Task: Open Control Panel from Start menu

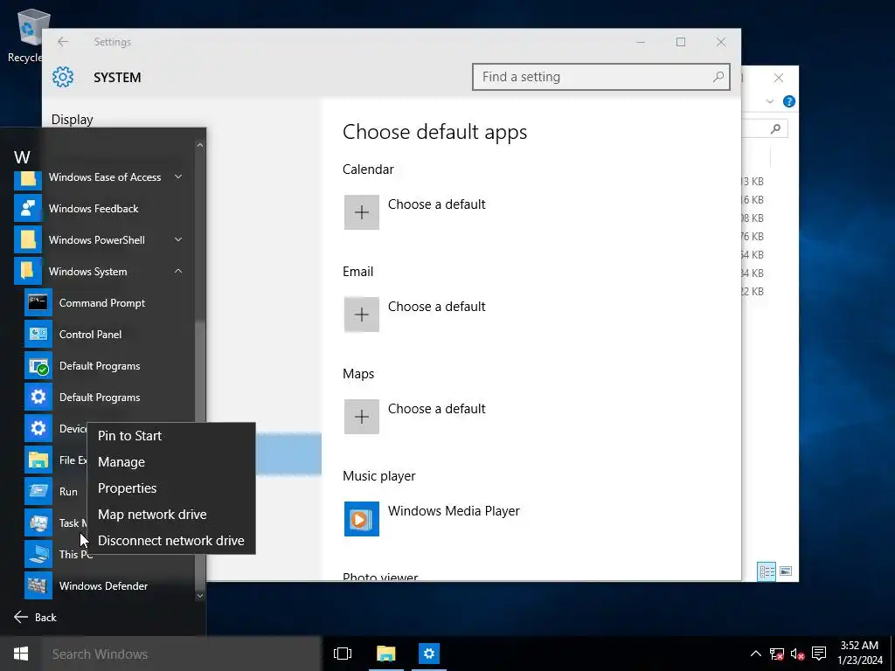Action: [90, 335]
